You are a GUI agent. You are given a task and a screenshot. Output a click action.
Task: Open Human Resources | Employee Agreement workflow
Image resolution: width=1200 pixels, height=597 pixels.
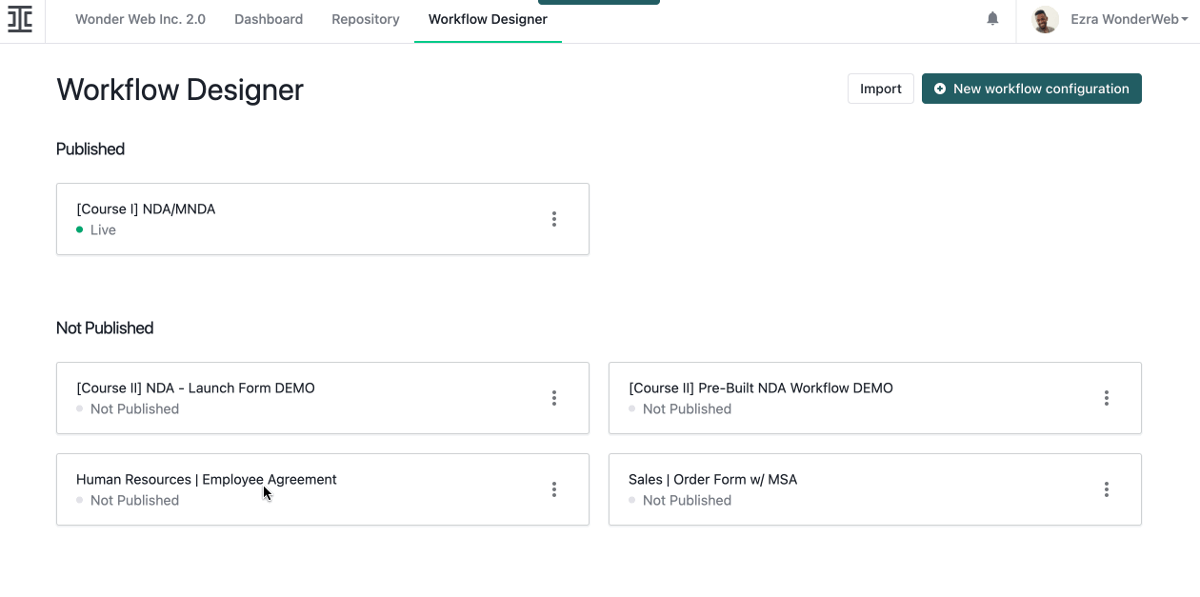coord(206,480)
